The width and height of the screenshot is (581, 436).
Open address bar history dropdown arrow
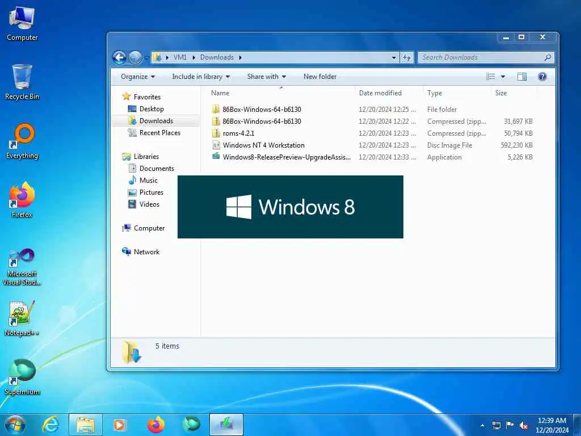394,57
